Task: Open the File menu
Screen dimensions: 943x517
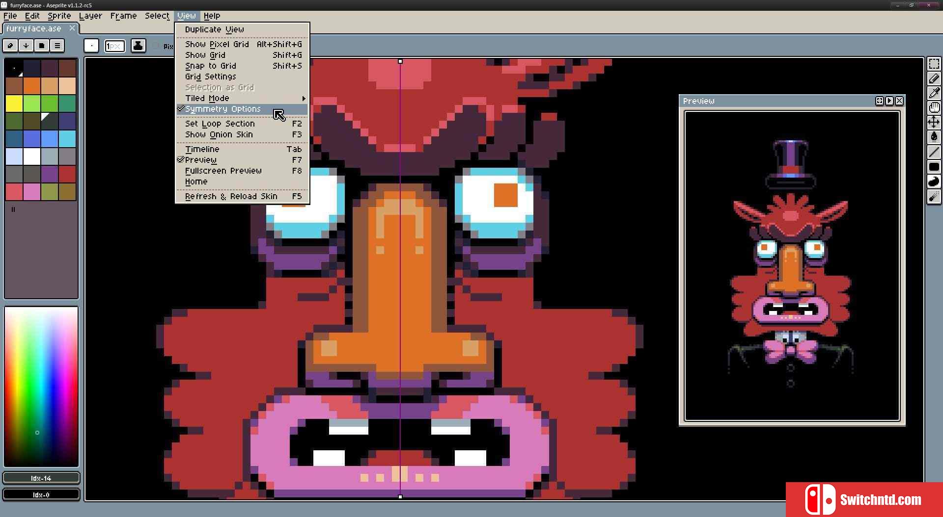Action: pyautogui.click(x=10, y=16)
